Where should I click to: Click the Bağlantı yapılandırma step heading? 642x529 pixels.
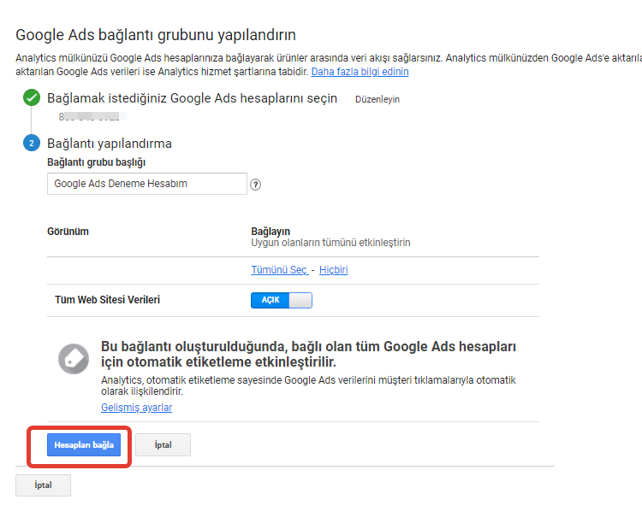(110, 144)
